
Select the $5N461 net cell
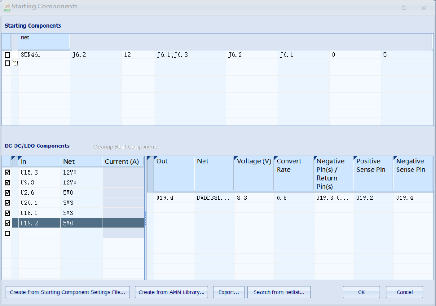(x=44, y=55)
